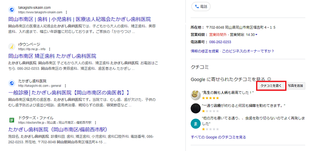Click phone number 086-262-0253 link
315x151 pixels.
click(220, 42)
